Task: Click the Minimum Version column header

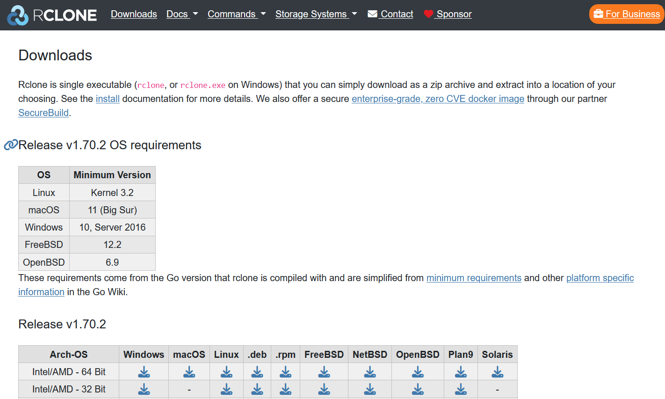Action: tap(112, 175)
